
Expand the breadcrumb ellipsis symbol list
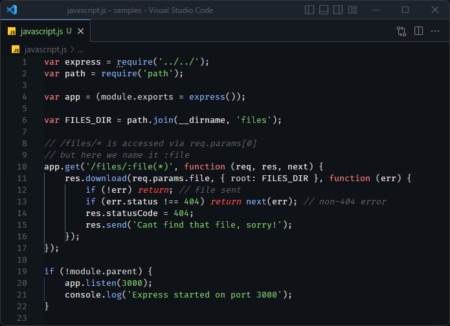point(80,50)
